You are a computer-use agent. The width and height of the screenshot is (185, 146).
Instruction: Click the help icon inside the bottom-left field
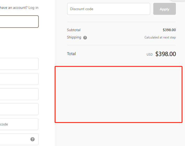coord(33,139)
